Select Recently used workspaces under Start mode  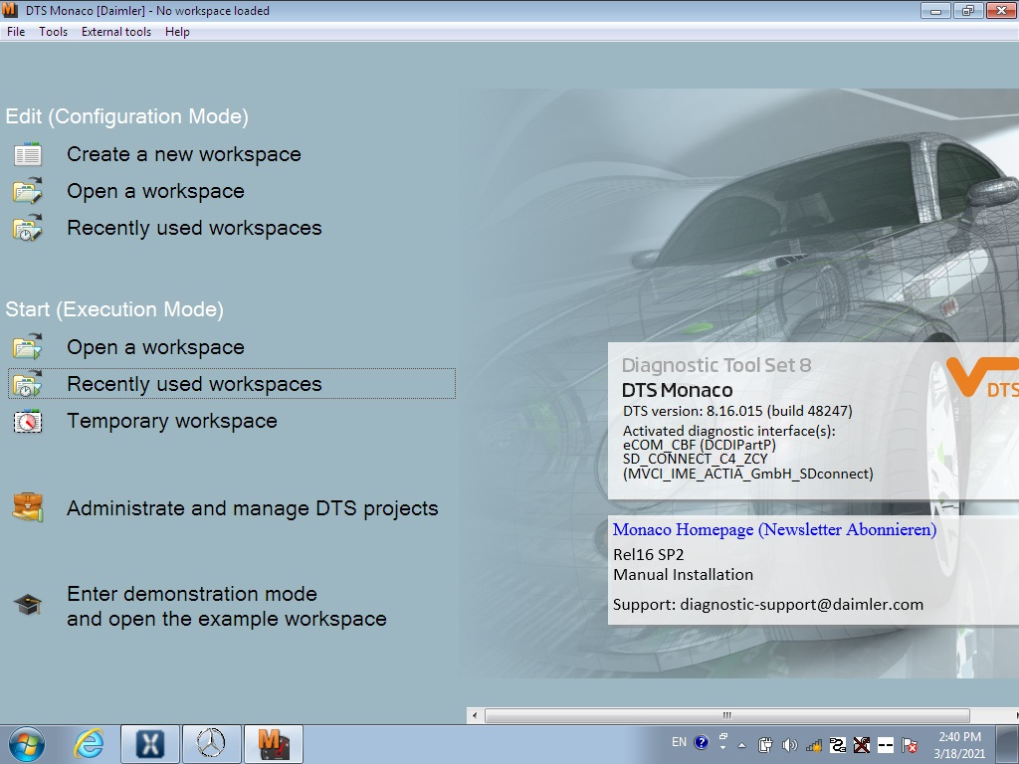(194, 384)
